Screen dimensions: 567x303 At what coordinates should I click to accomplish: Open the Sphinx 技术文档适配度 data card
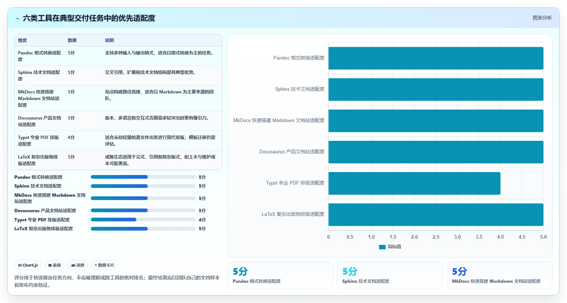point(390,275)
